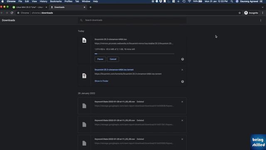This screenshot has height=150, width=266.
Task: Click the Linux Mint tab favicon
Action: pyautogui.click(x=14, y=7)
